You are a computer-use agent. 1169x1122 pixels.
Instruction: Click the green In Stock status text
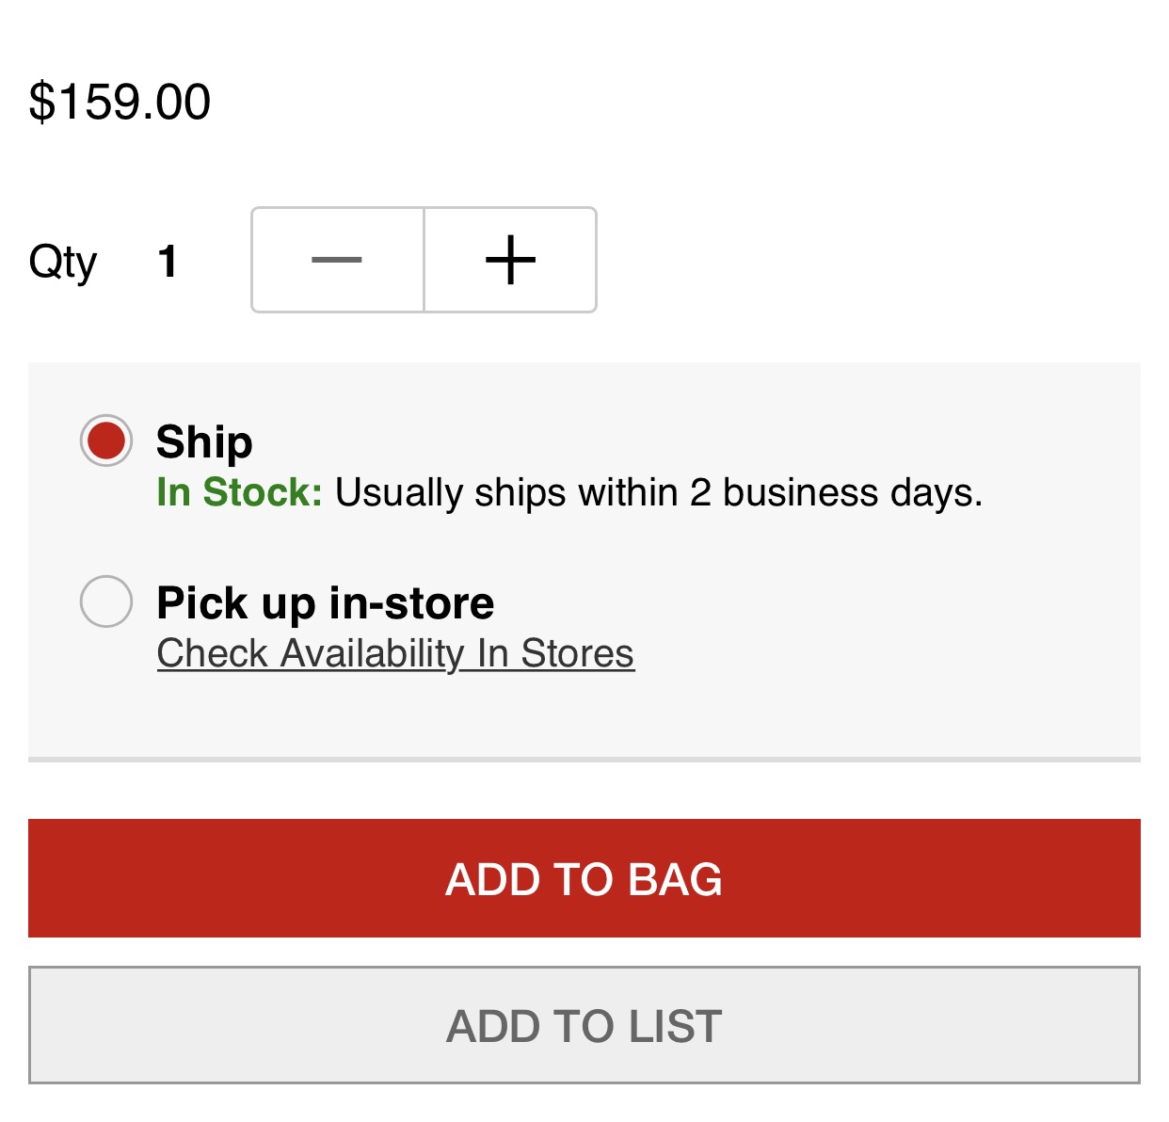[x=239, y=492]
